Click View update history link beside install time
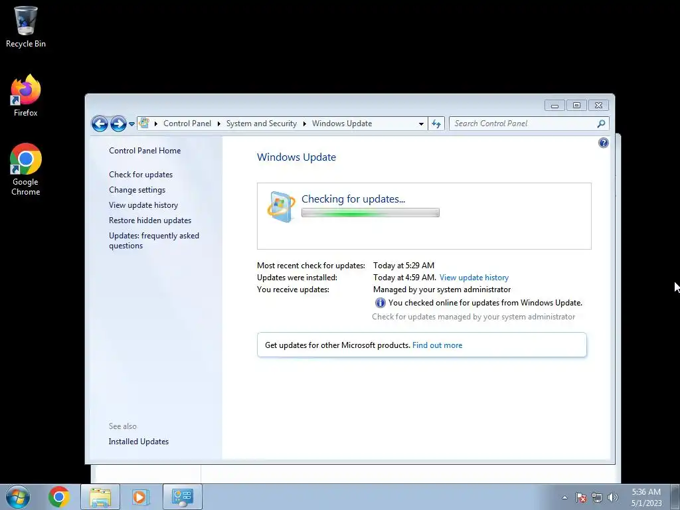Screen dimensions: 680x510 coord(474,278)
